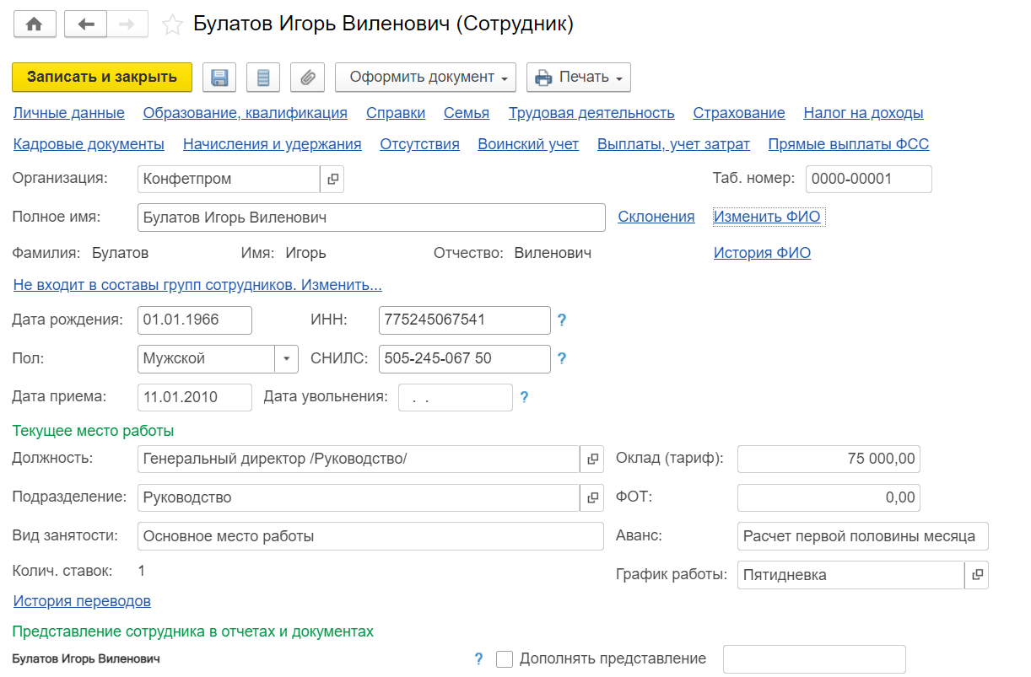Open the График работы linked record icon
This screenshot has height=677, width=1031.
[976, 575]
